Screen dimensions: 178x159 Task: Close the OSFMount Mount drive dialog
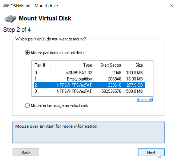pos(172,6)
